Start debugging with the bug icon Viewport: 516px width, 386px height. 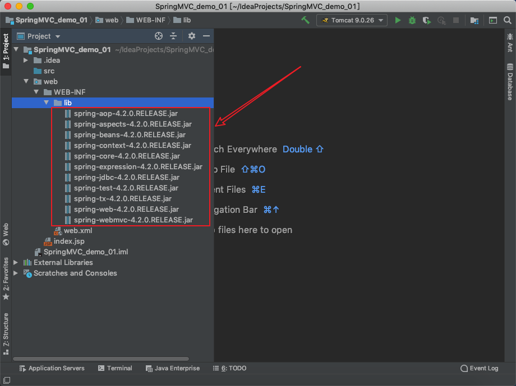412,20
